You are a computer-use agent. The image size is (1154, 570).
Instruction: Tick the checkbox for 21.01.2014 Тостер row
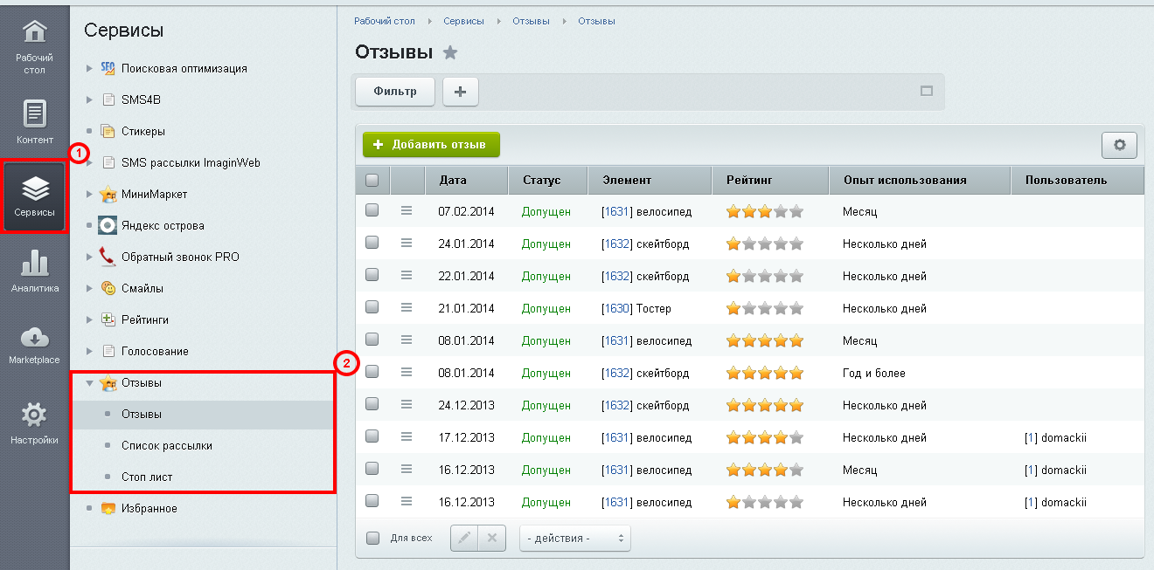pyautogui.click(x=372, y=308)
